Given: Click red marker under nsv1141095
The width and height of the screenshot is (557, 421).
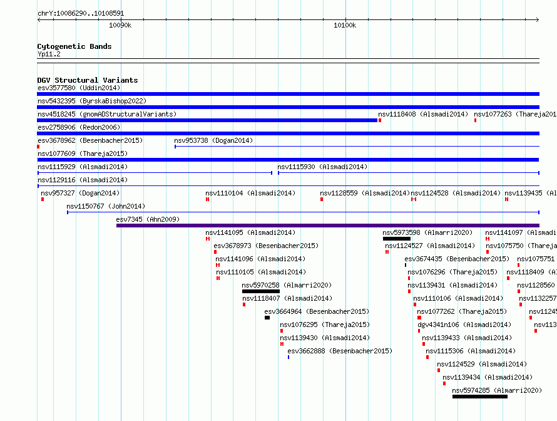Looking at the screenshot, I should (x=207, y=239).
